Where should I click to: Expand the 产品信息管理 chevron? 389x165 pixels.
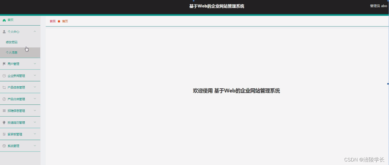pyautogui.click(x=35, y=87)
